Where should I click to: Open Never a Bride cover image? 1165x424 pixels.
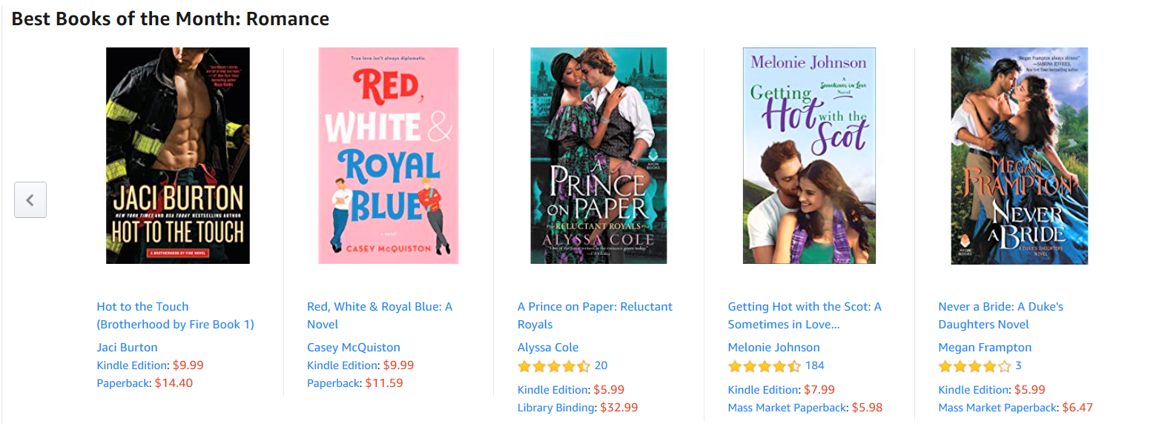point(1020,156)
